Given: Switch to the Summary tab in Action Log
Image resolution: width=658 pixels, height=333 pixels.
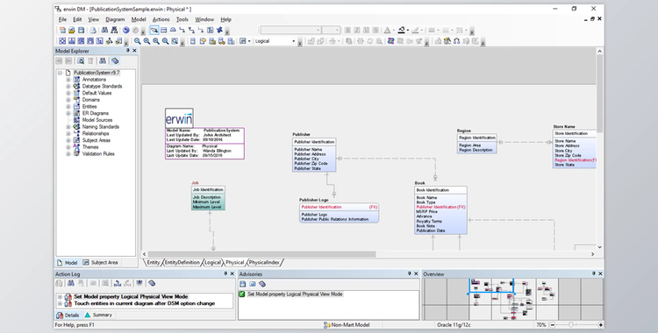Looking at the screenshot, I should coord(98,315).
